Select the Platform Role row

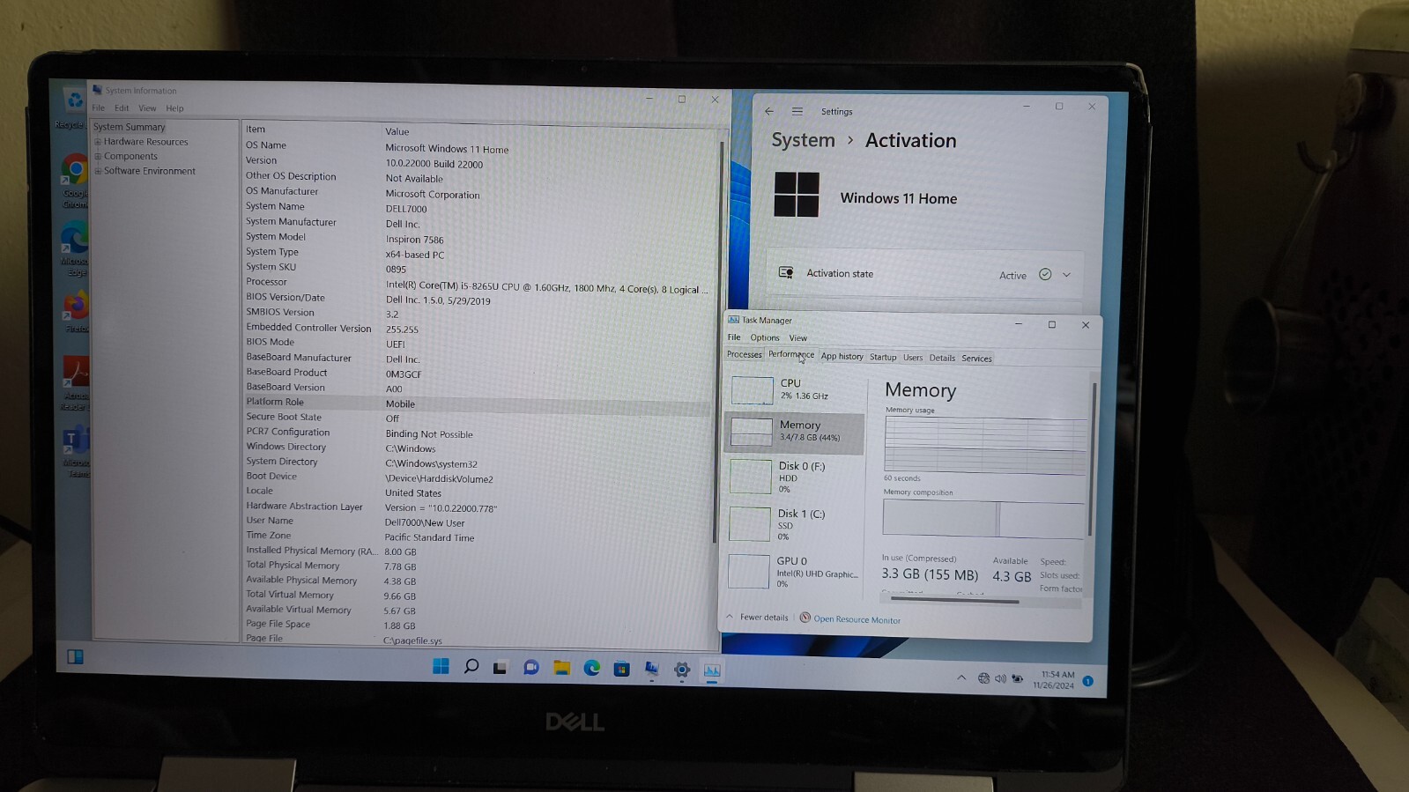click(477, 403)
